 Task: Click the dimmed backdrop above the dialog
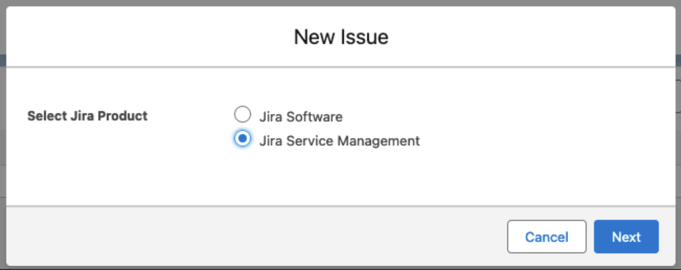[340, 3]
